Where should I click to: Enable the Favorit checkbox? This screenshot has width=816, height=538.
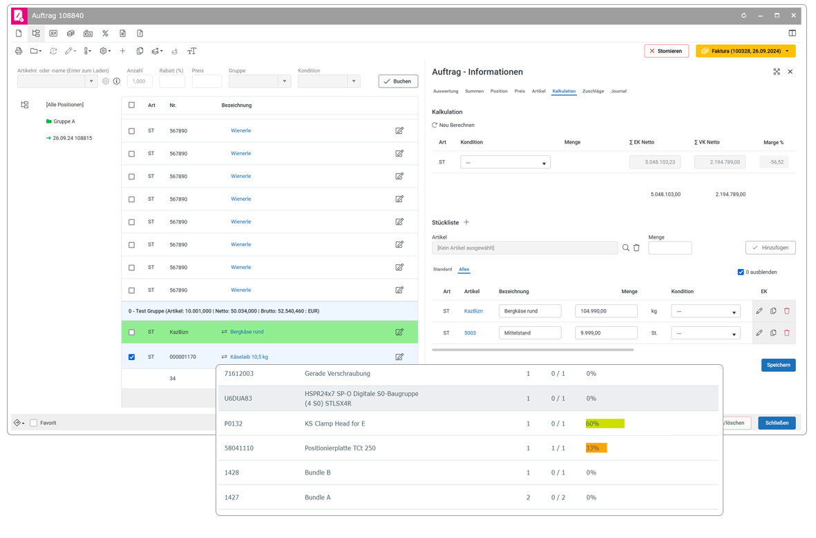point(34,424)
